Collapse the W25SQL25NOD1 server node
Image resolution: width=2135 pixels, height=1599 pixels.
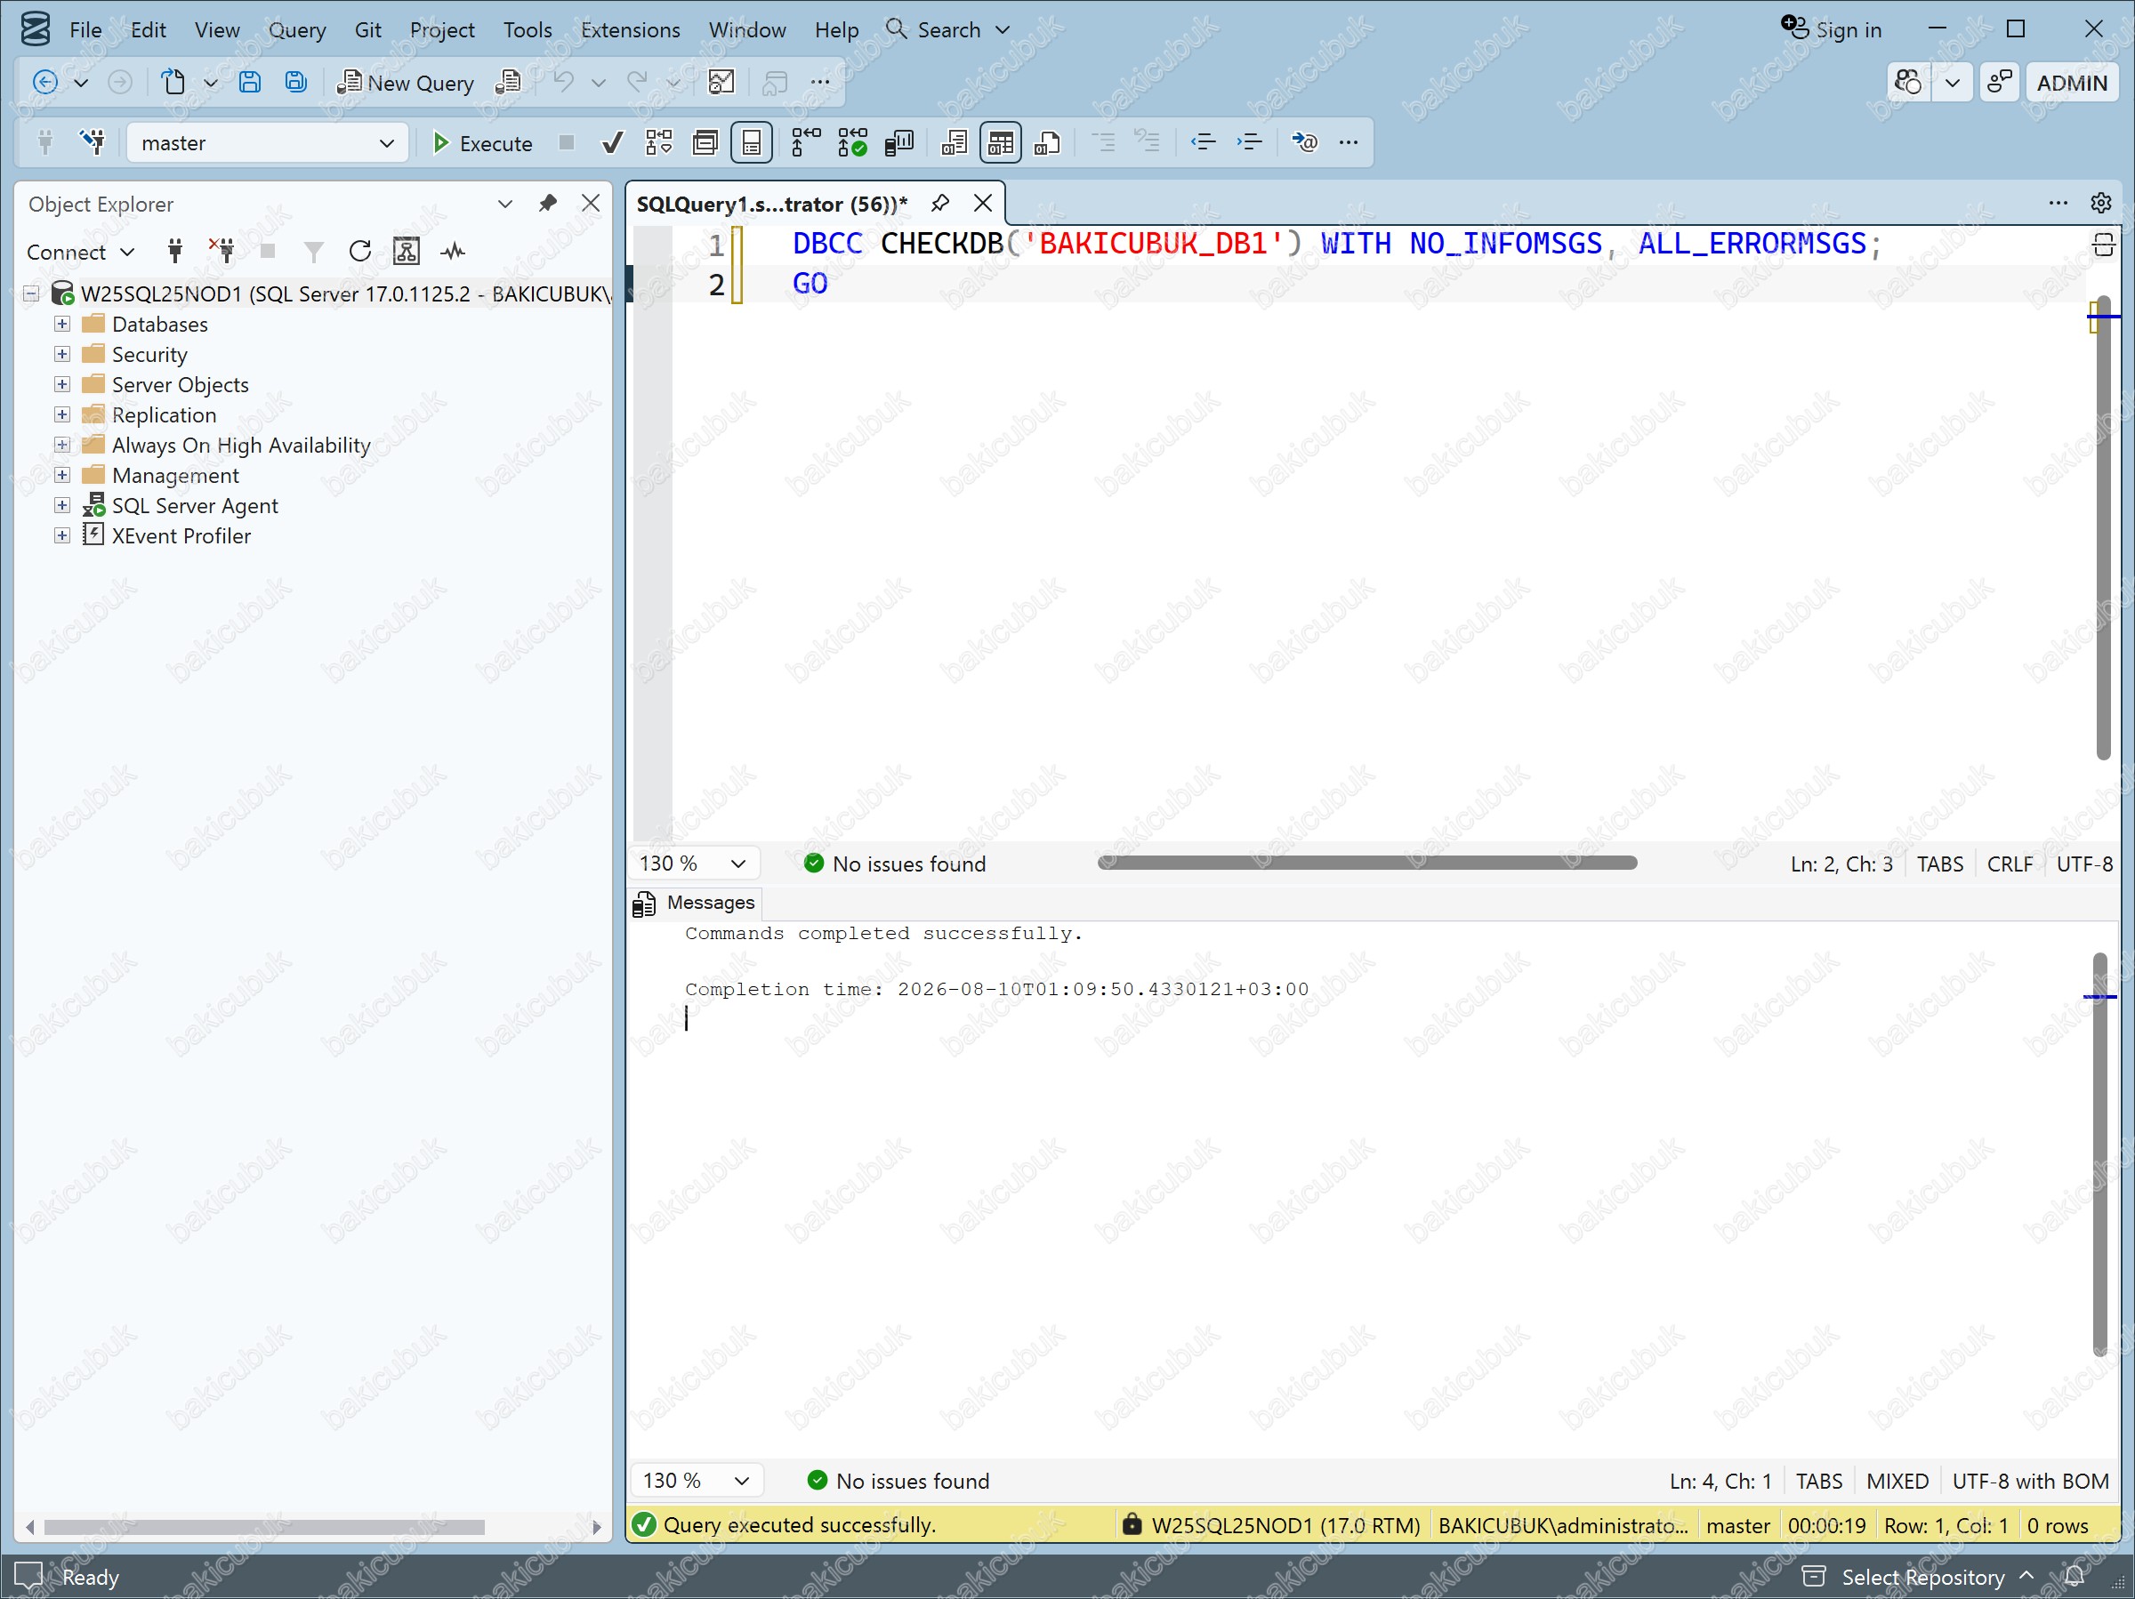click(x=32, y=293)
